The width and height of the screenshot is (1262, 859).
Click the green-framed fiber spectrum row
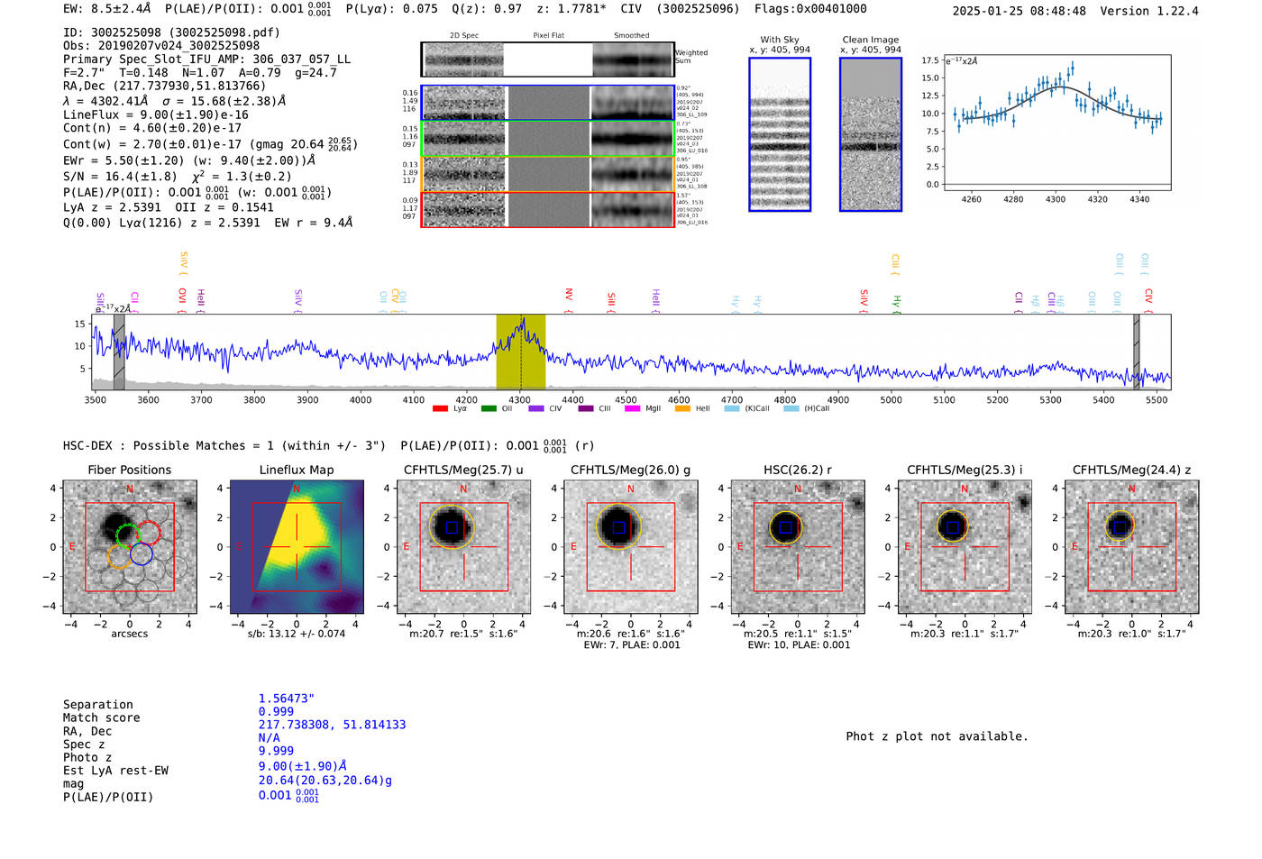[547, 139]
